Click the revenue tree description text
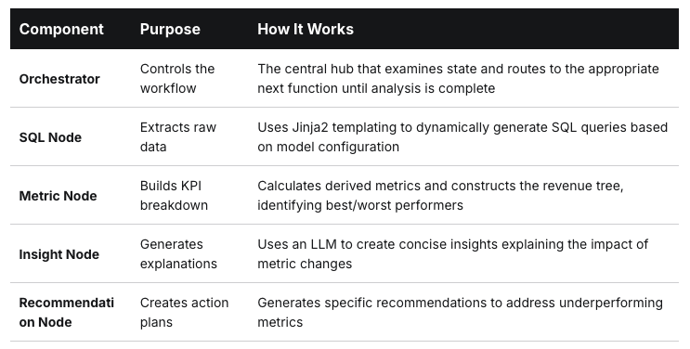This screenshot has width=690, height=349. [440, 196]
